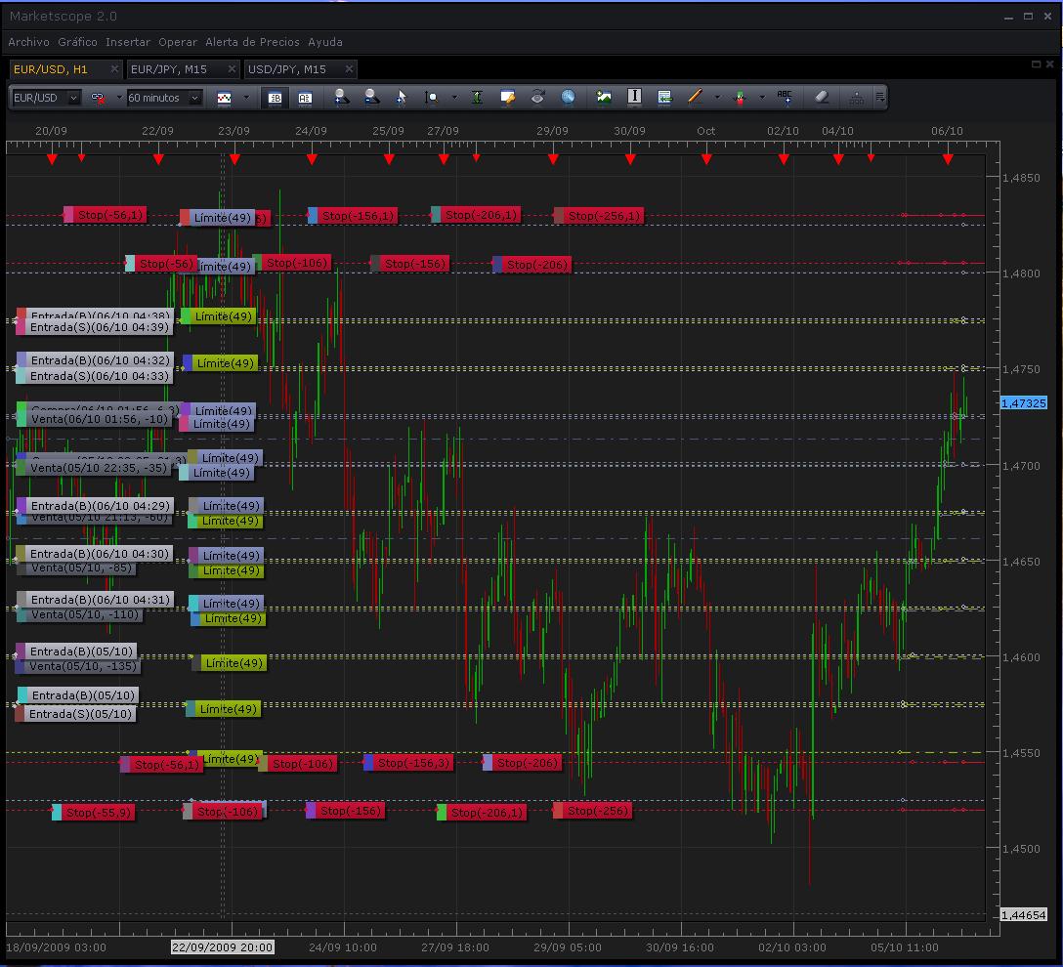Toggle the eye visibility icon in toolbar

pyautogui.click(x=537, y=97)
